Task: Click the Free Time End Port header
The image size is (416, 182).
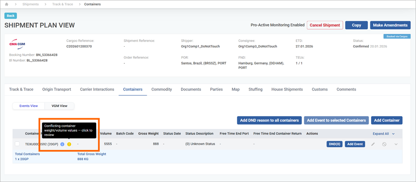Action: click(234, 134)
